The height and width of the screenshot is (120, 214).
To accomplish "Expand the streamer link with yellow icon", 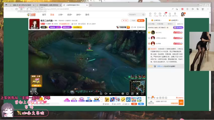I will pos(156,20).
